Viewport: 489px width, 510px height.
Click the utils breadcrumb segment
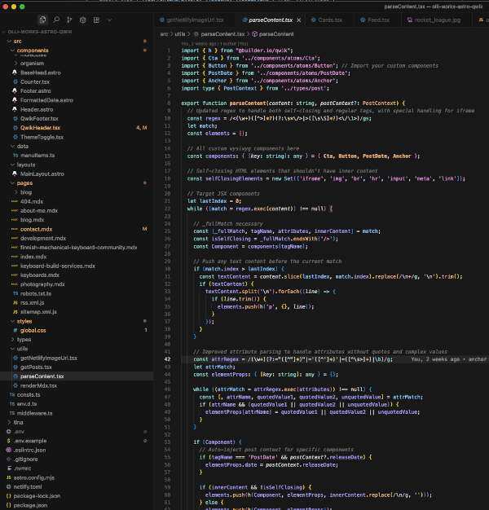click(x=179, y=34)
